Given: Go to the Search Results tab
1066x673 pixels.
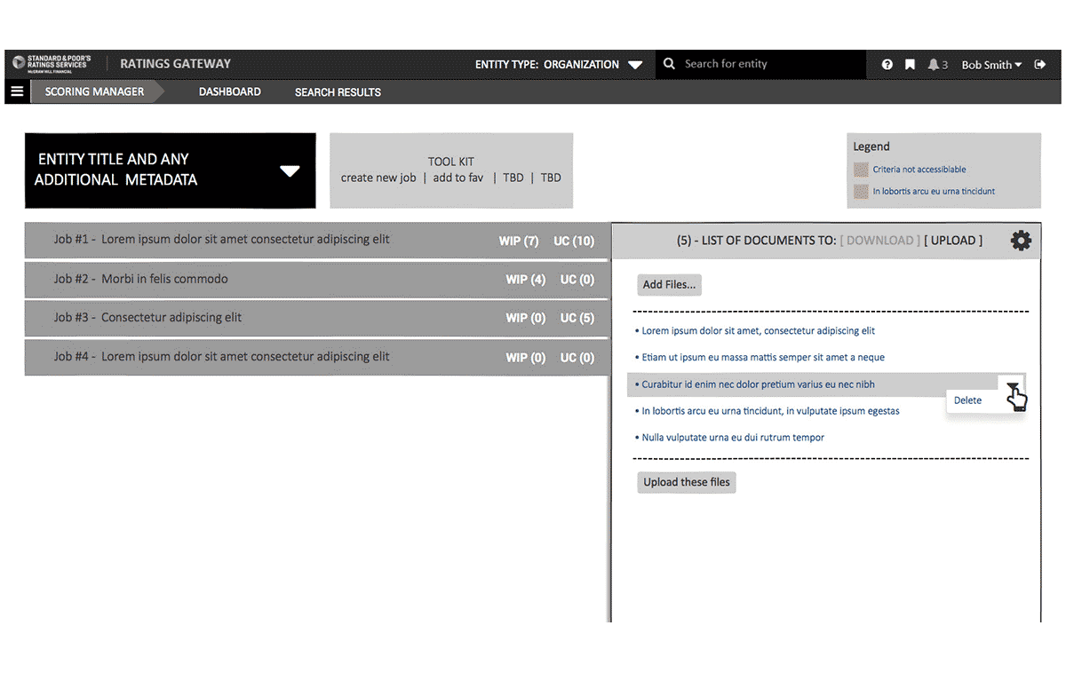Looking at the screenshot, I should click(338, 92).
